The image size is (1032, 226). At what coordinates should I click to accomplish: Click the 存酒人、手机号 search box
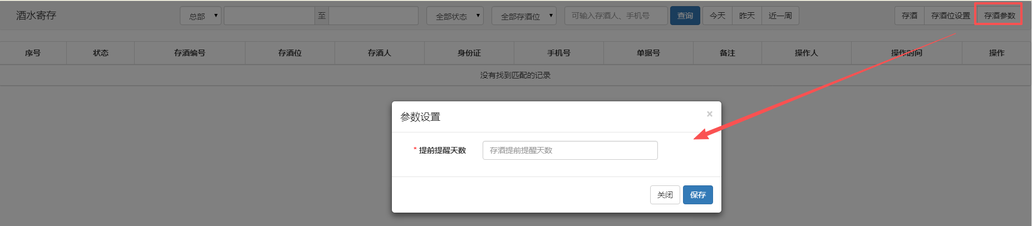(616, 16)
